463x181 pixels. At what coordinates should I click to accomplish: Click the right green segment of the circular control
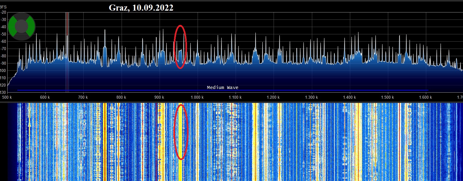tap(31, 27)
